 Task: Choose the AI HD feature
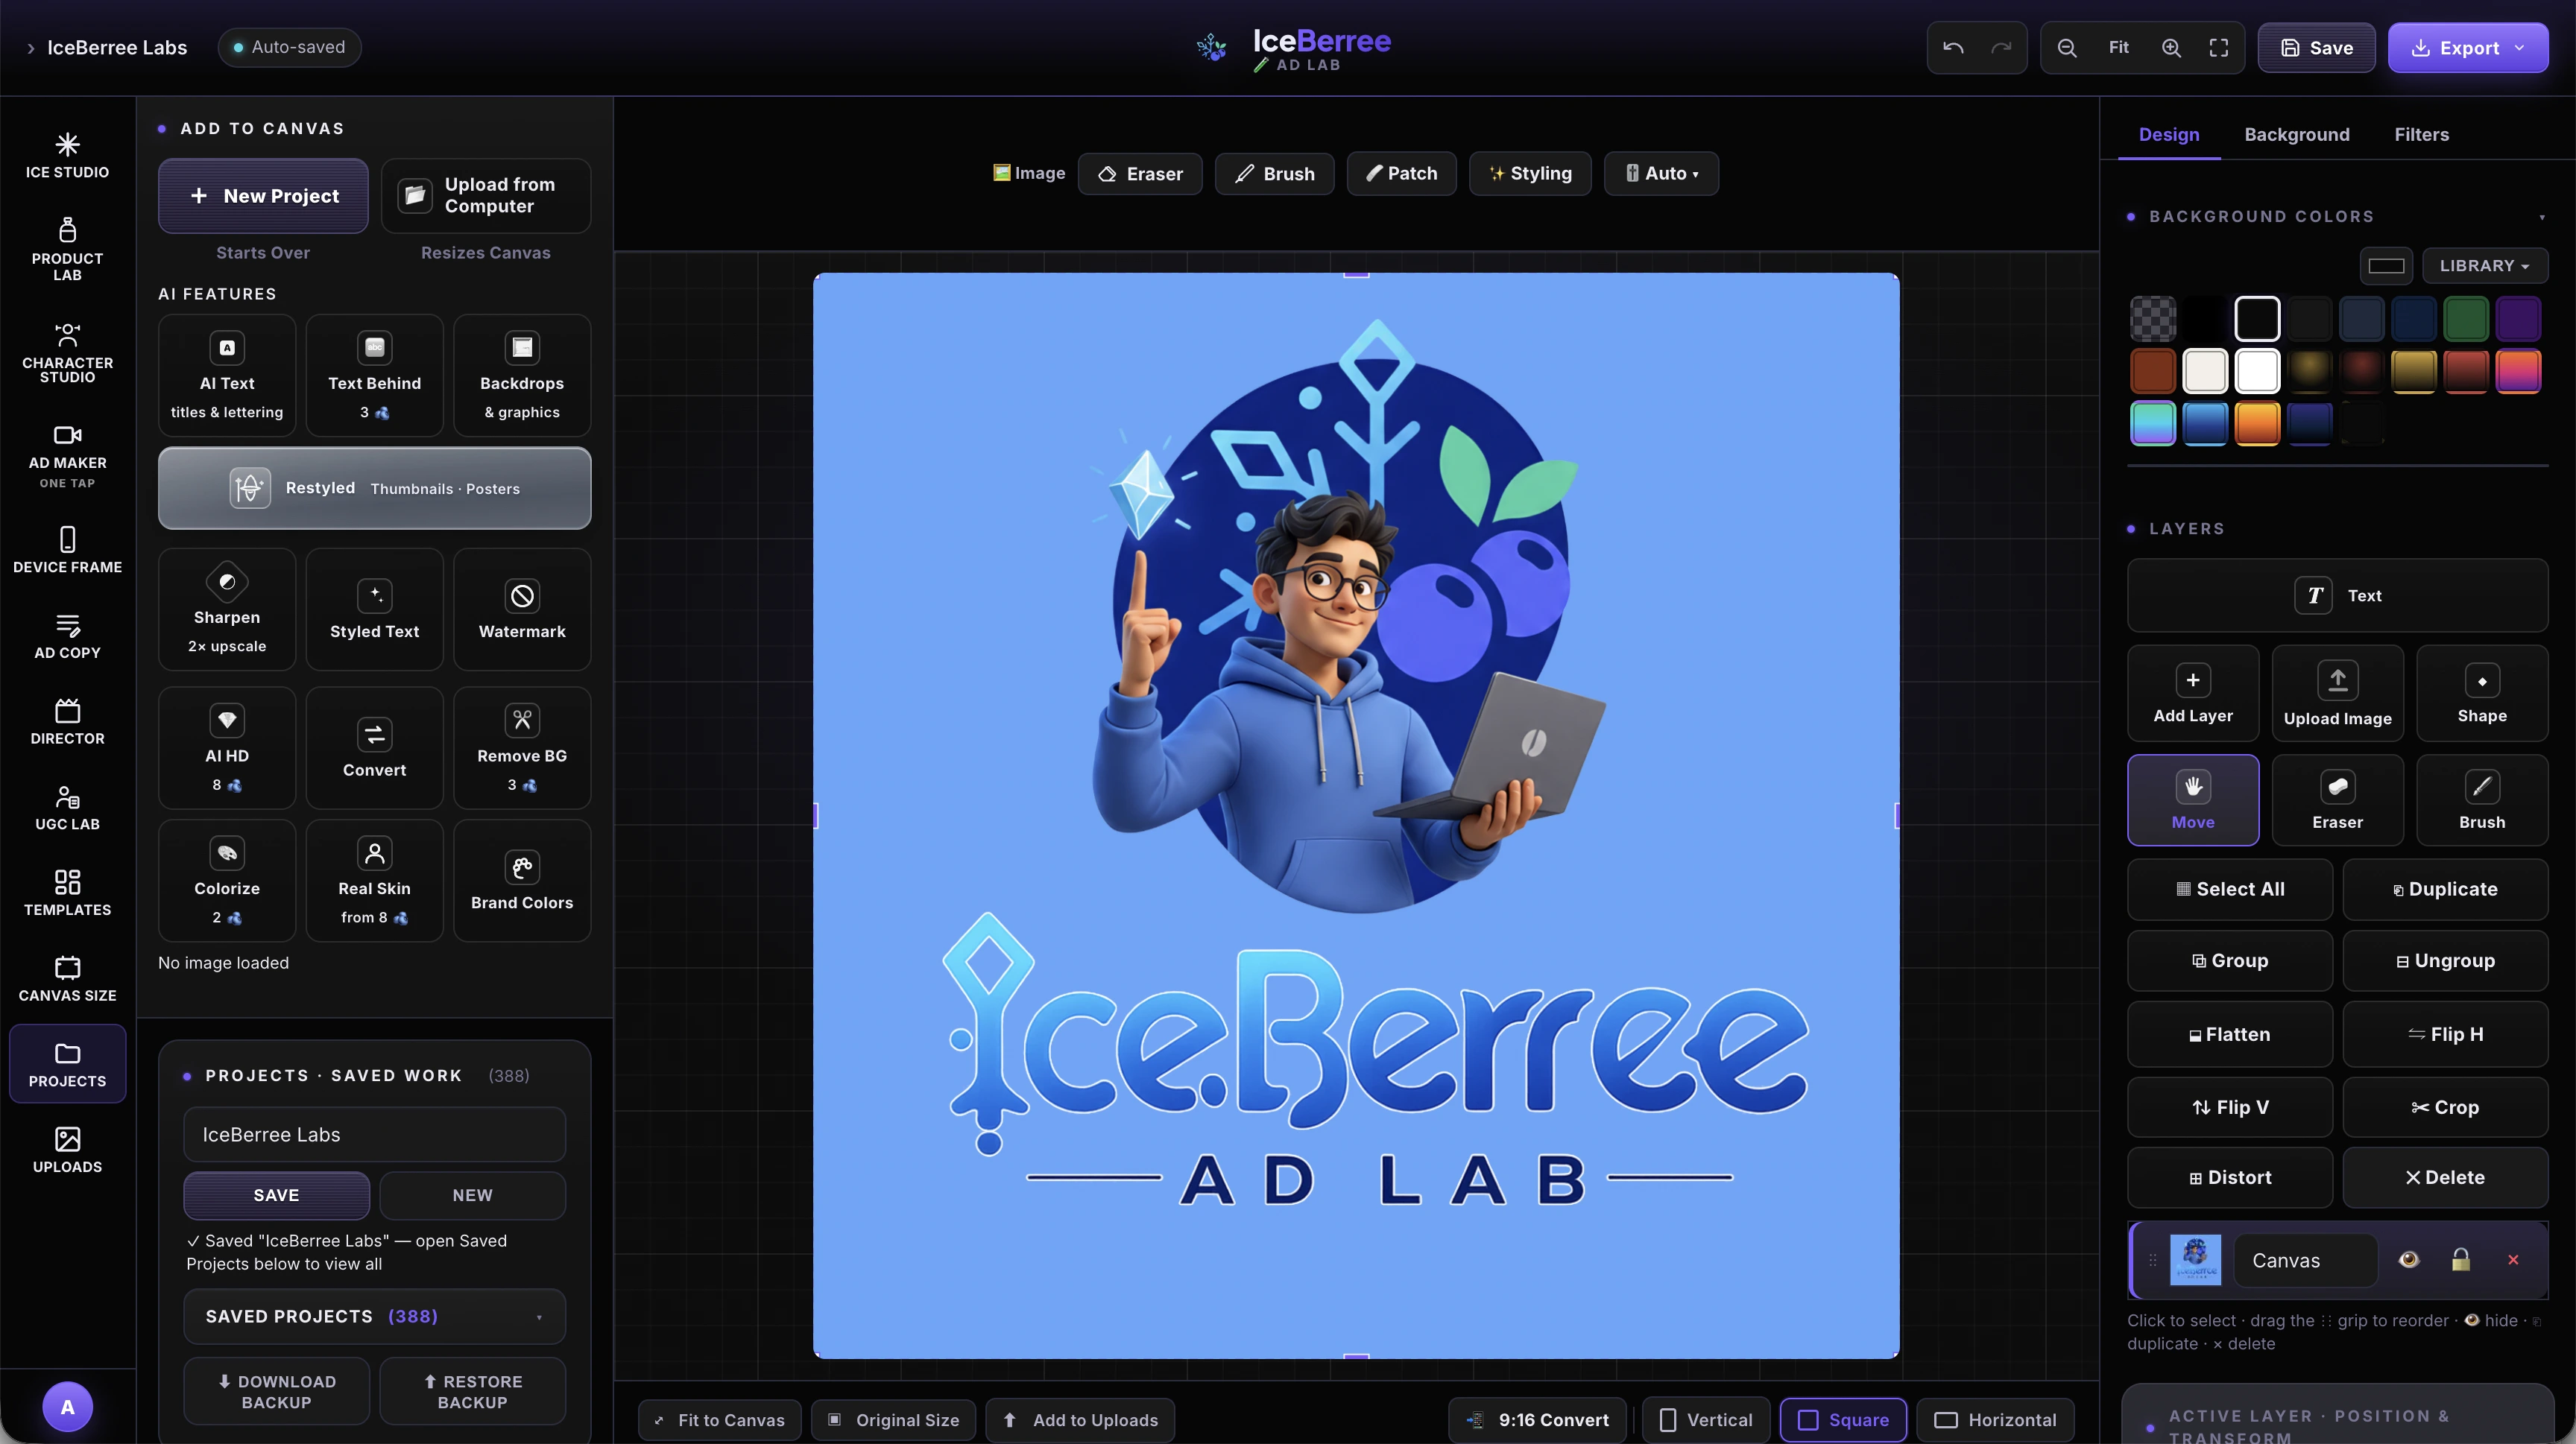click(x=227, y=747)
